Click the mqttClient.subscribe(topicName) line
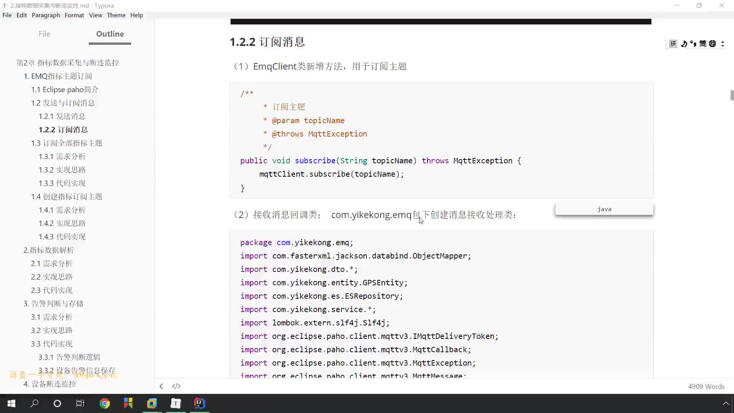The width and height of the screenshot is (734, 413). [331, 174]
